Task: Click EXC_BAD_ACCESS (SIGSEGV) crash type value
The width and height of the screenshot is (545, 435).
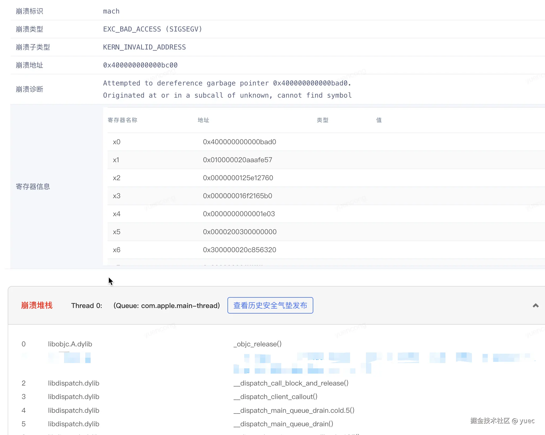Action: point(152,29)
